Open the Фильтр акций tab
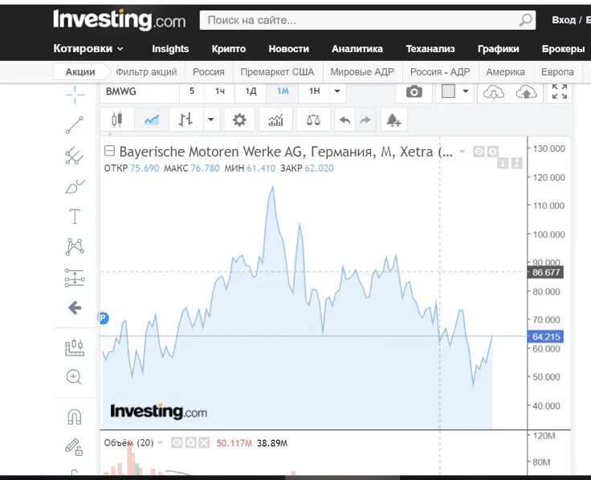 (x=146, y=71)
